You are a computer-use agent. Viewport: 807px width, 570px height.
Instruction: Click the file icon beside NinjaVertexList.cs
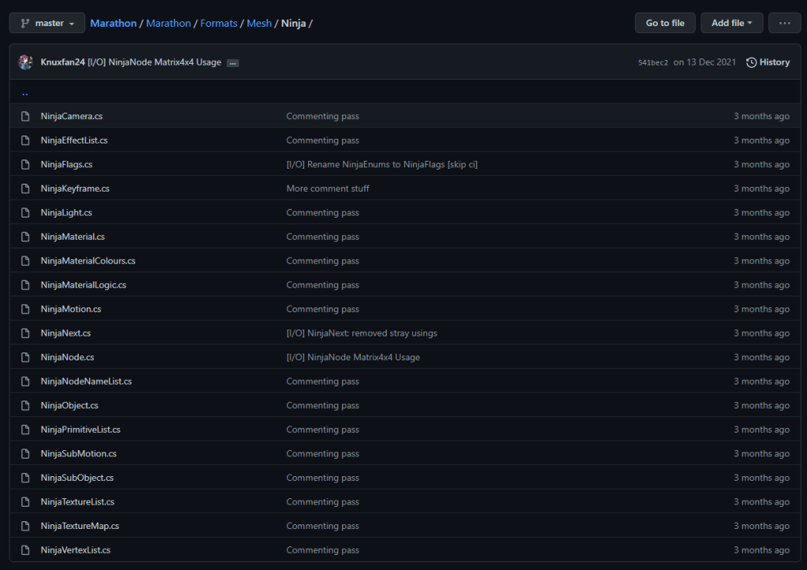click(25, 550)
